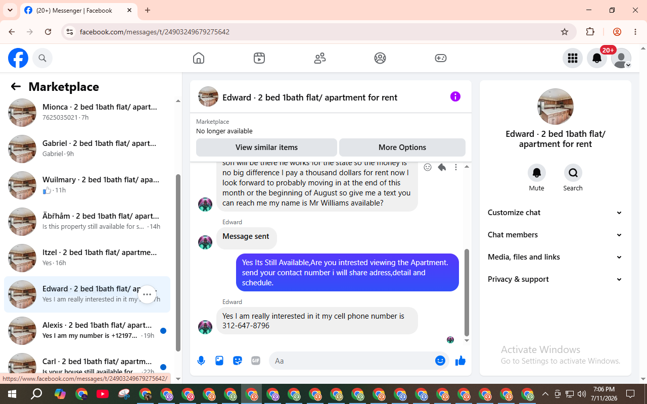Viewport: 647px width, 404px height.
Task: Go back using the Marketplace arrow
Action: (16, 87)
